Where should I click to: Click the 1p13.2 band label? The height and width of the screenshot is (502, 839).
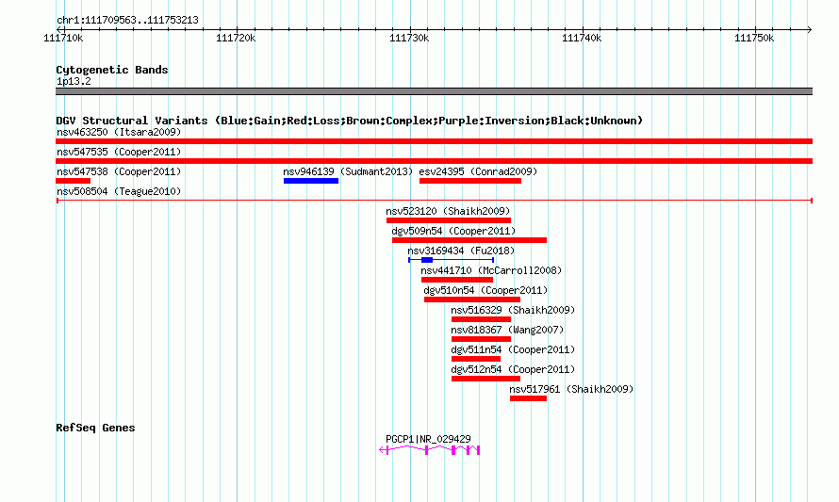74,81
